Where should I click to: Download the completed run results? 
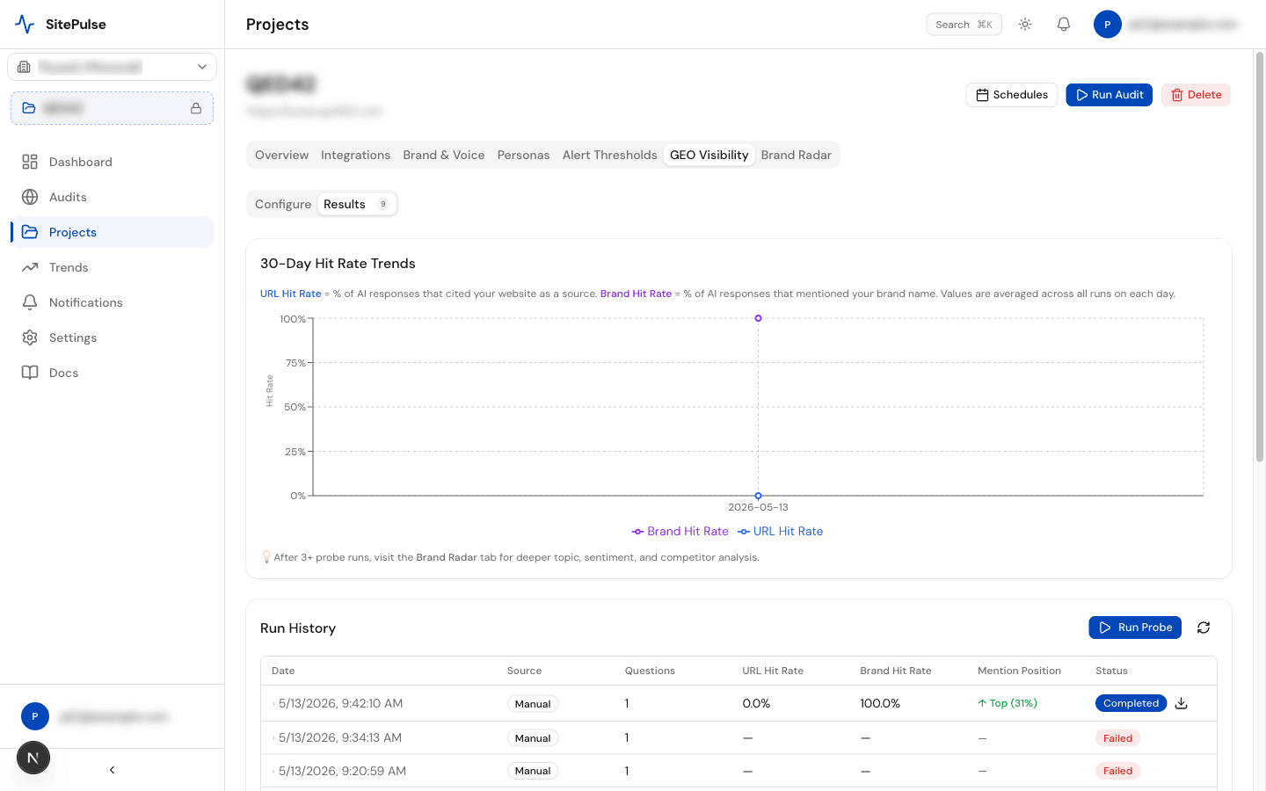click(1182, 703)
